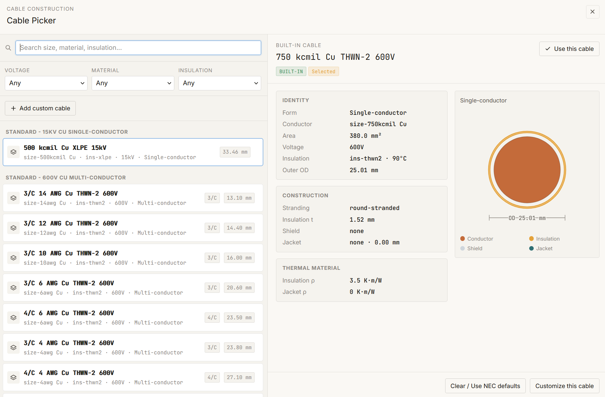Close the Cable Picker dialog
Viewport: 605px width, 397px height.
tap(593, 12)
